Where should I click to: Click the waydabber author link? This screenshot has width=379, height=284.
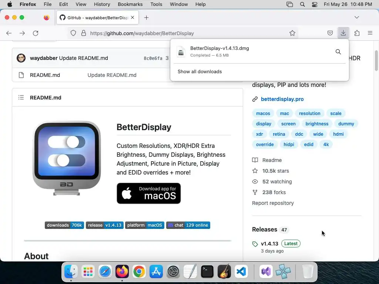coord(44,58)
